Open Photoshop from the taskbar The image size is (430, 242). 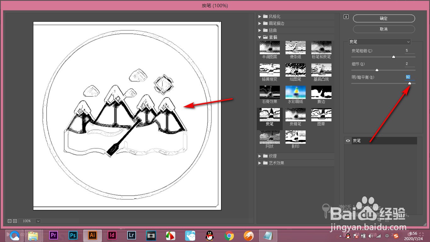point(73,235)
